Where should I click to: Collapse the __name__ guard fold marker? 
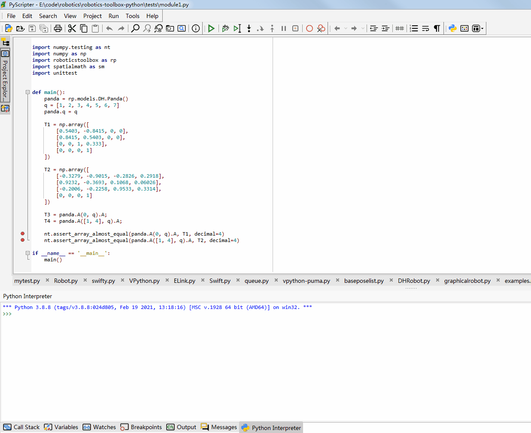tap(27, 253)
